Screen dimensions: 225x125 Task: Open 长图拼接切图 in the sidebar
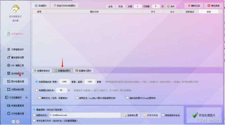16,89
